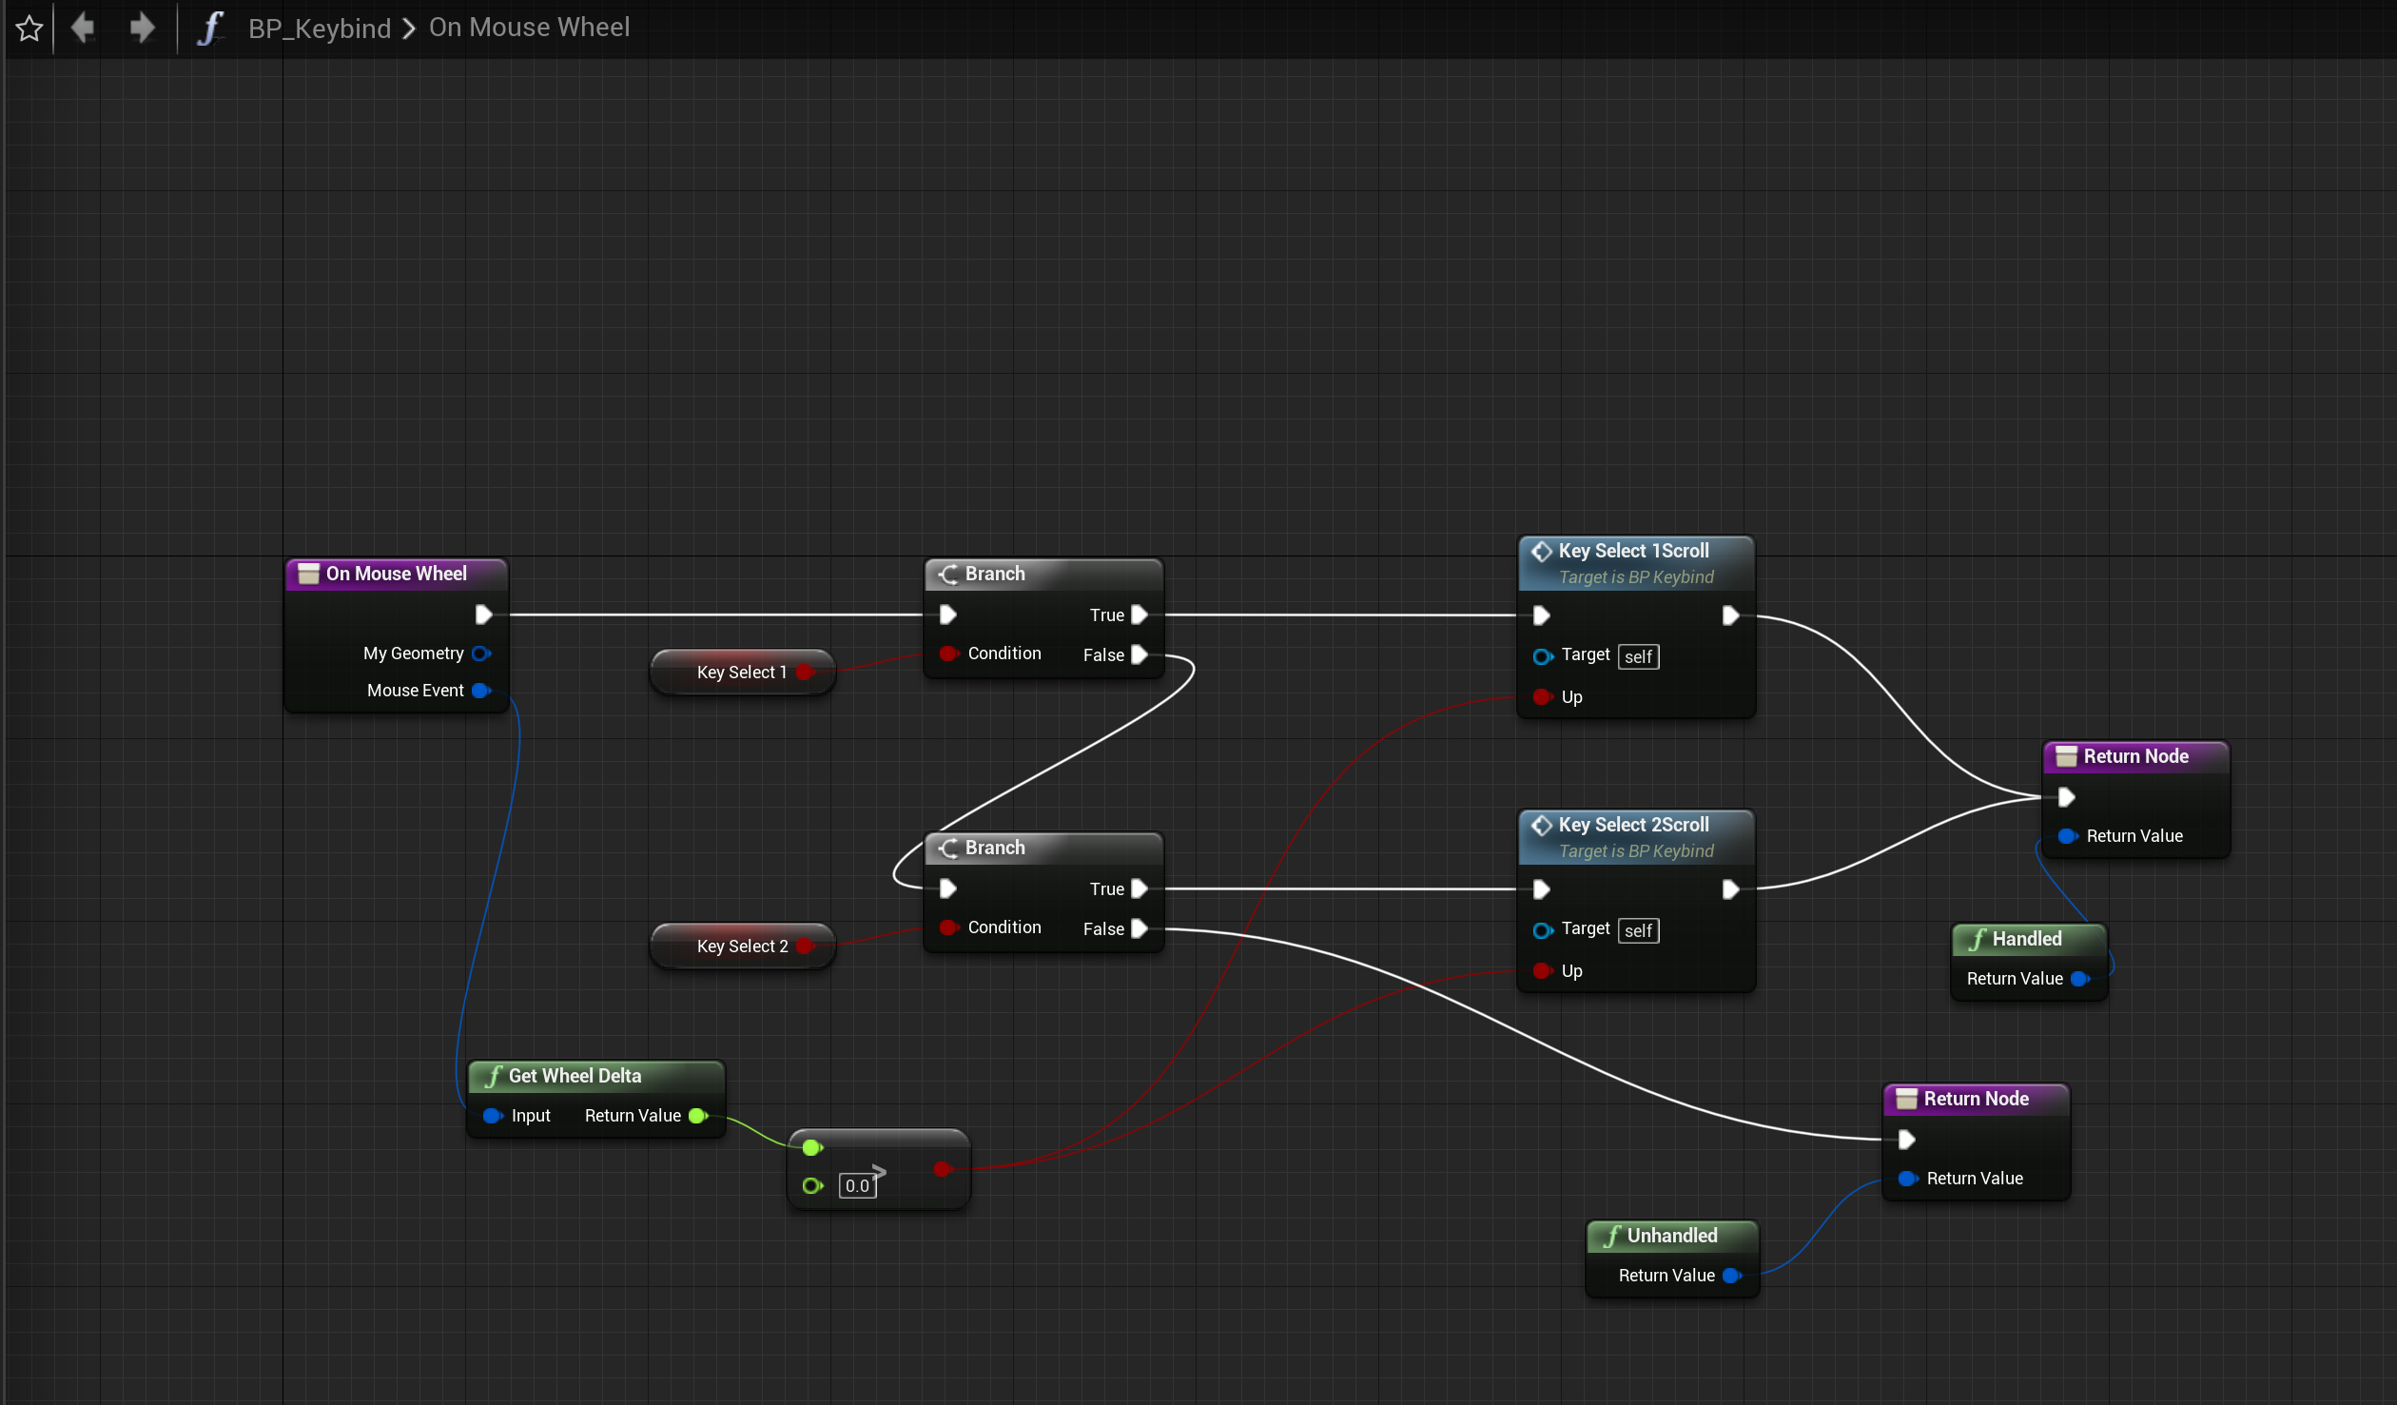The height and width of the screenshot is (1405, 2397).
Task: Click On Mouse Wheel breadcrumb label
Action: tap(529, 28)
